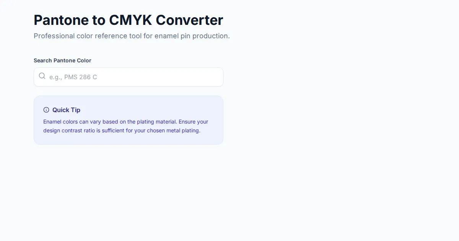459x241 pixels.
Task: Focus the Pantone color search field
Action: pyautogui.click(x=129, y=77)
